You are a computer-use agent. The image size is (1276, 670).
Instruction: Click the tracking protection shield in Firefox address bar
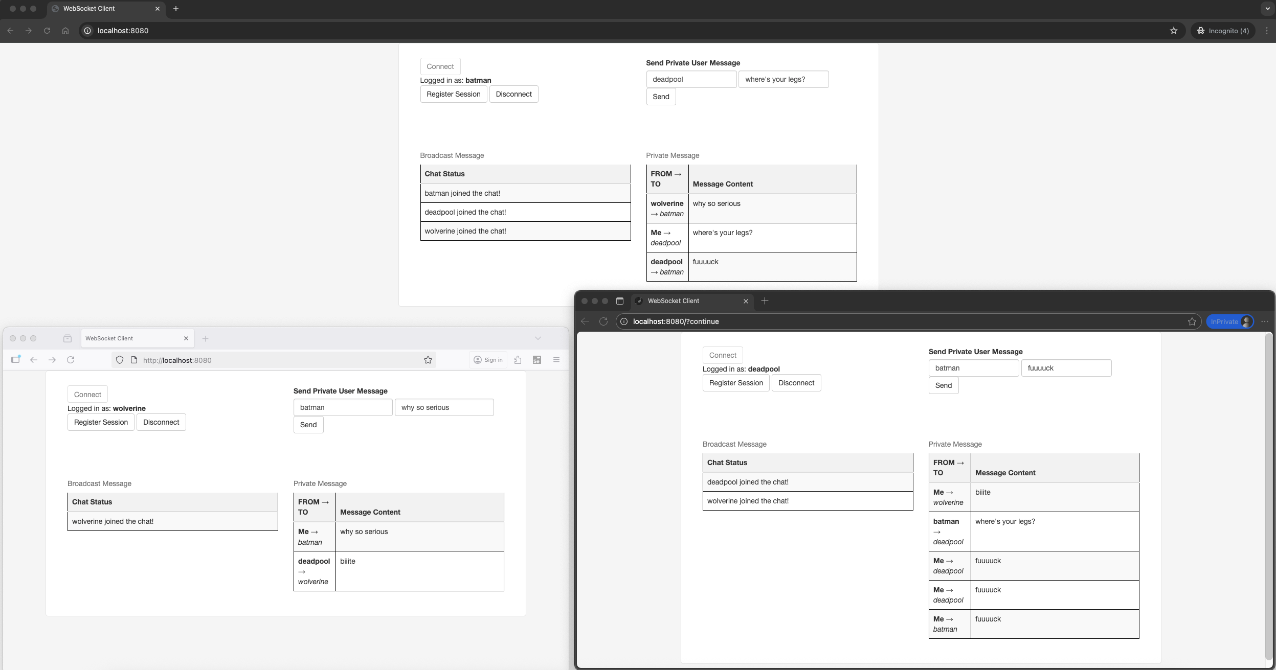[119, 359]
